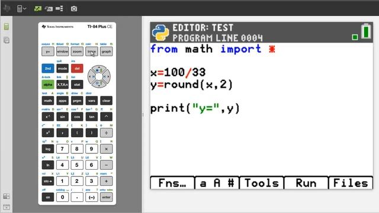
Task: Tap the divide key
Action: (107, 133)
